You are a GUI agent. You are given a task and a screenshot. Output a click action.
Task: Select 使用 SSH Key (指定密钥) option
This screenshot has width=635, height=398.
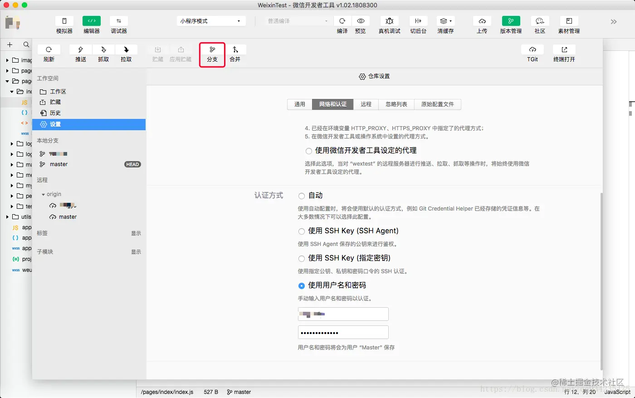pos(301,258)
